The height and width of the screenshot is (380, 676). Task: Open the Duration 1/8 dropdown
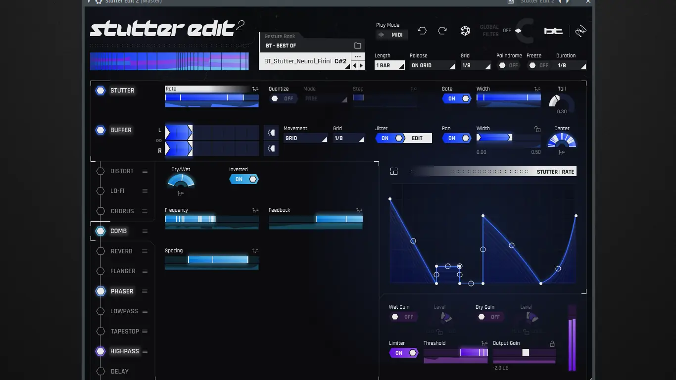click(571, 65)
